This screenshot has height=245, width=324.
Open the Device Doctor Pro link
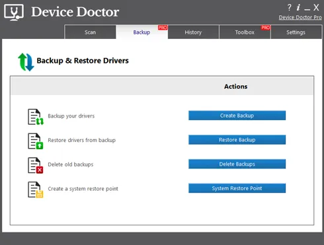(300, 17)
